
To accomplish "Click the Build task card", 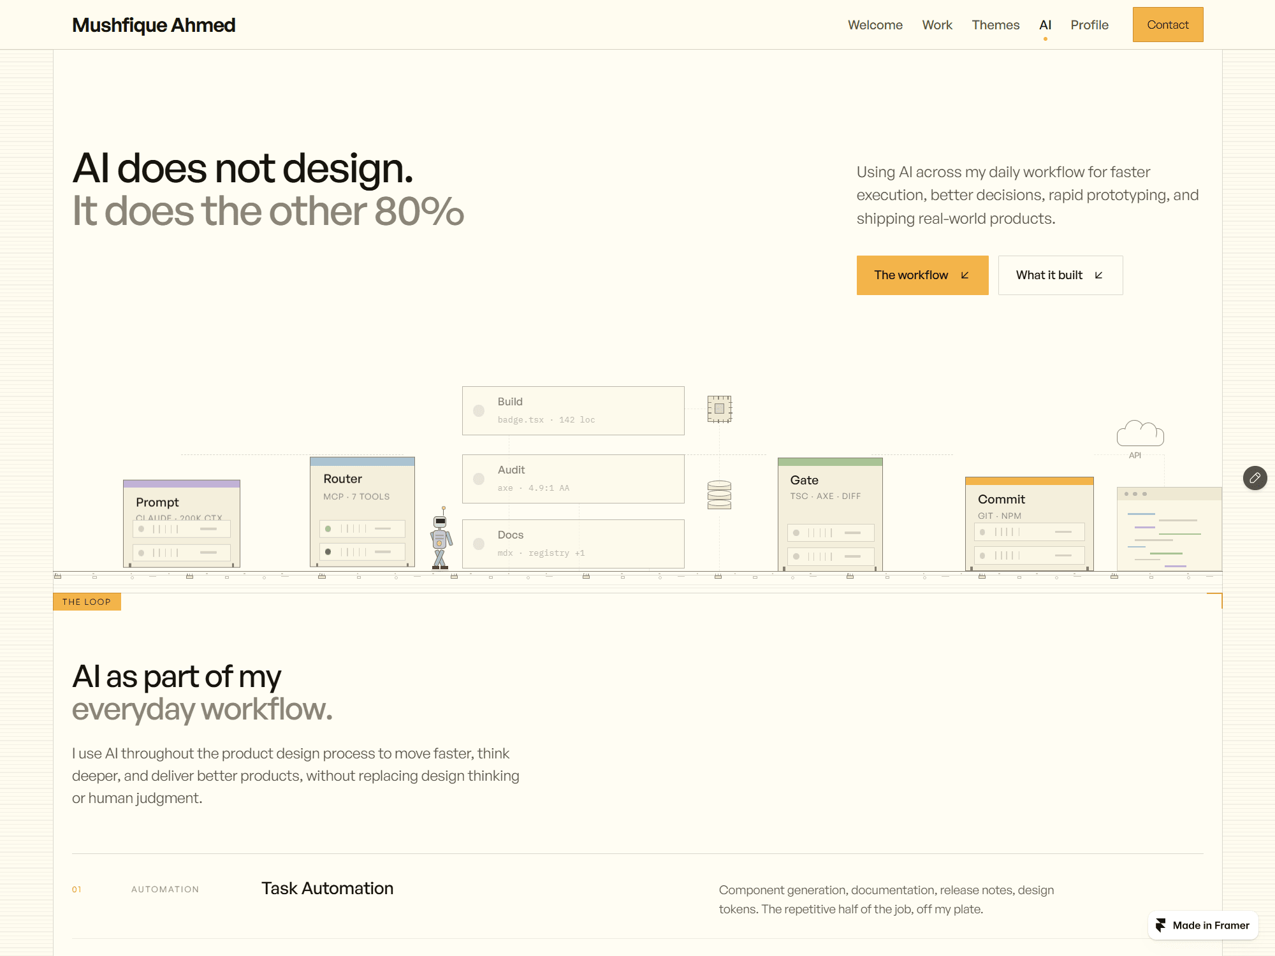I will coord(573,410).
